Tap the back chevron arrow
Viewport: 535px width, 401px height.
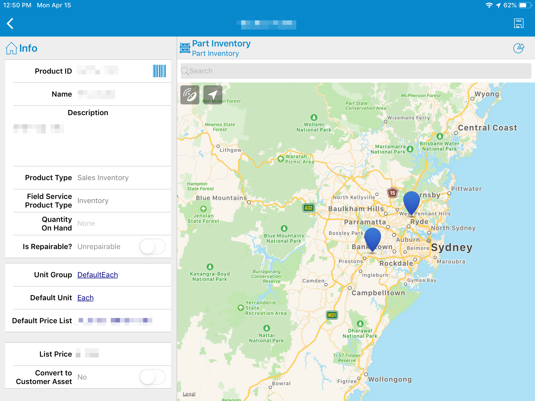[10, 23]
